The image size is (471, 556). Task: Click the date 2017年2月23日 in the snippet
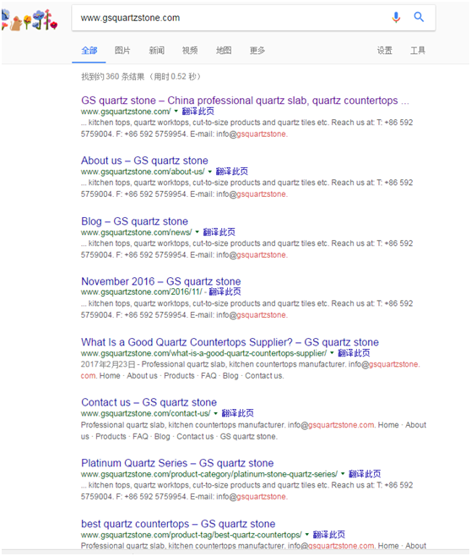click(108, 364)
